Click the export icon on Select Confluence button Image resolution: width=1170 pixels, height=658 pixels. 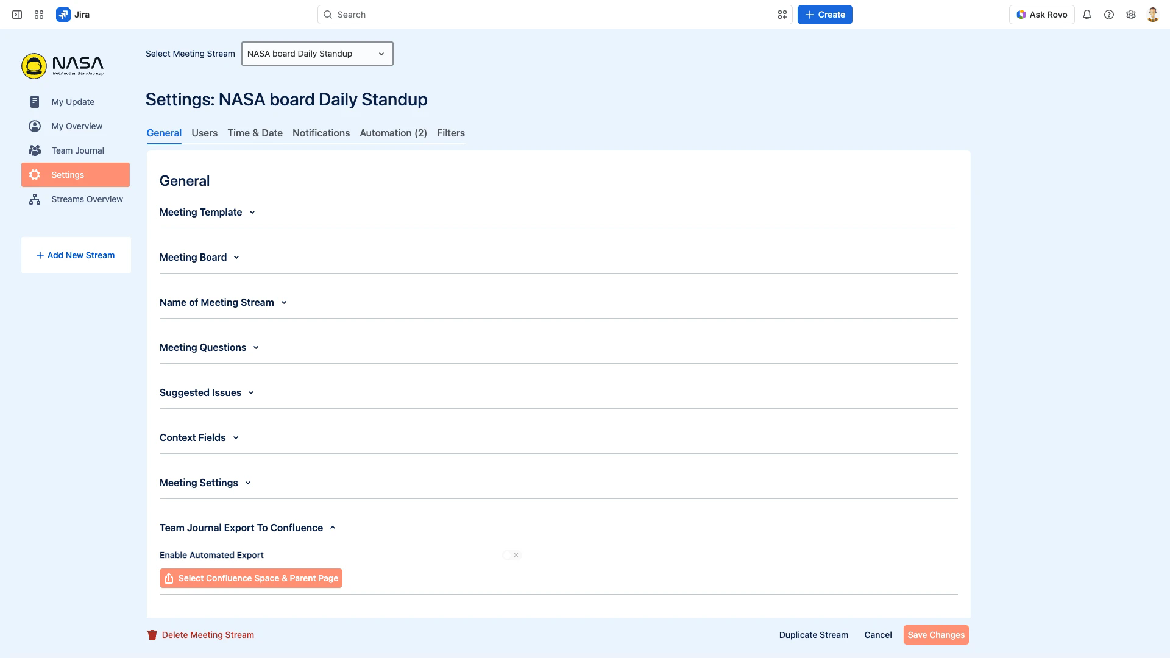(x=169, y=578)
